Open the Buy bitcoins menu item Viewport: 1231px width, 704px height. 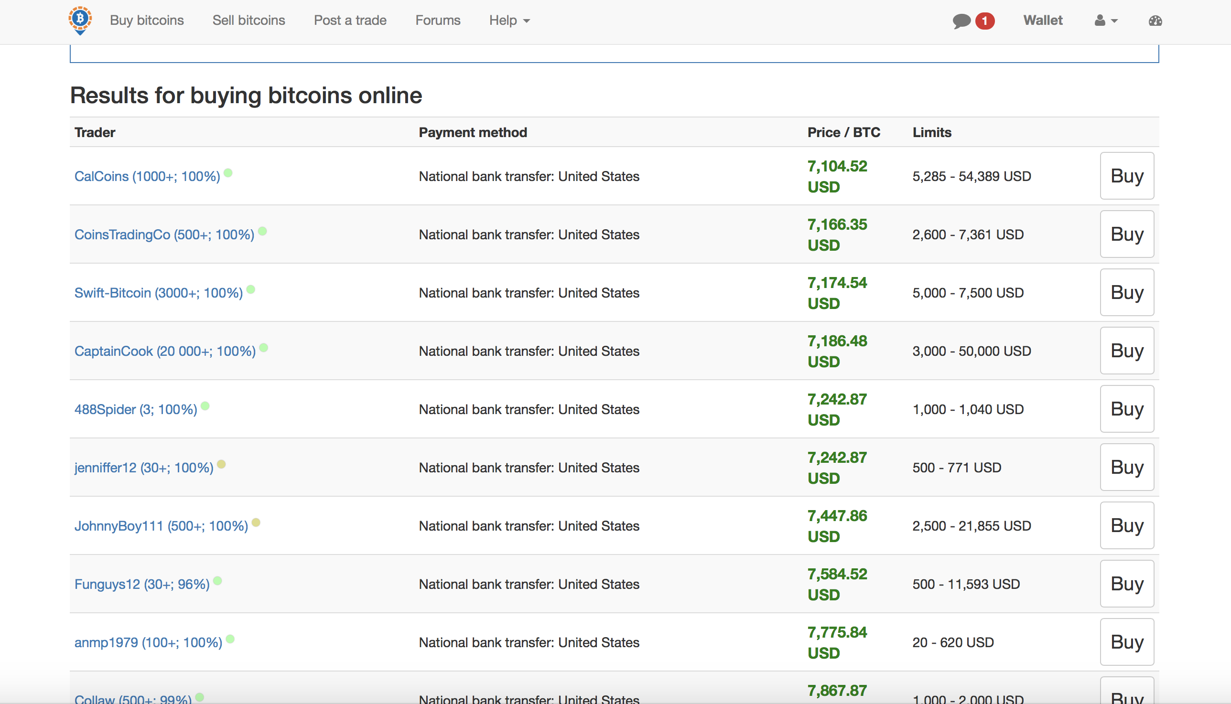(x=147, y=21)
